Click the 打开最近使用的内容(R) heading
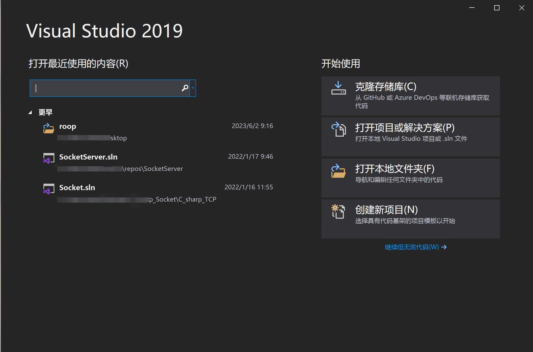The width and height of the screenshot is (533, 352). (x=78, y=64)
